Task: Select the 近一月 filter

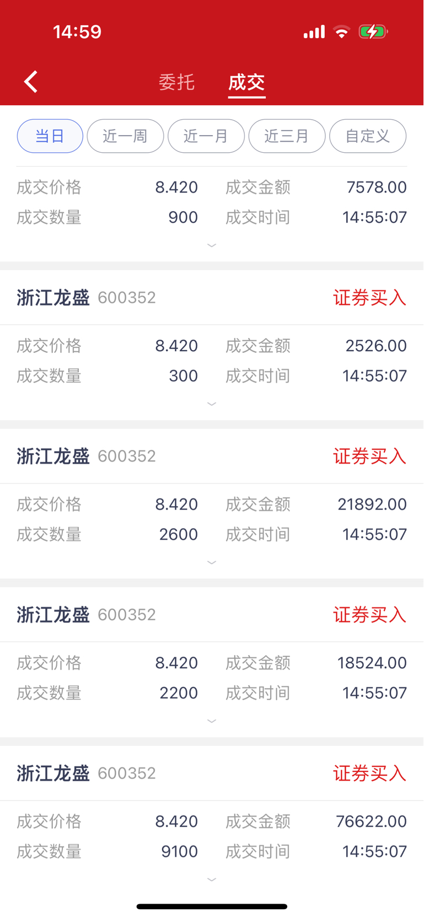Action: pos(206,136)
